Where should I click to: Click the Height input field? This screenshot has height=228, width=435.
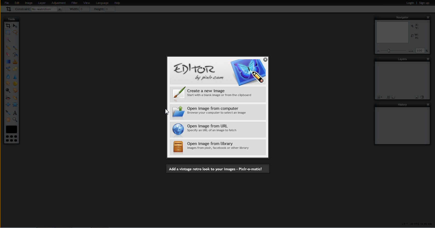(x=110, y=9)
